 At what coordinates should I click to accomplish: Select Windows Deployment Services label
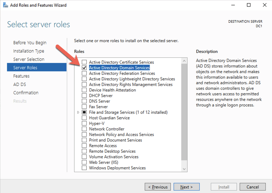pos(117,168)
